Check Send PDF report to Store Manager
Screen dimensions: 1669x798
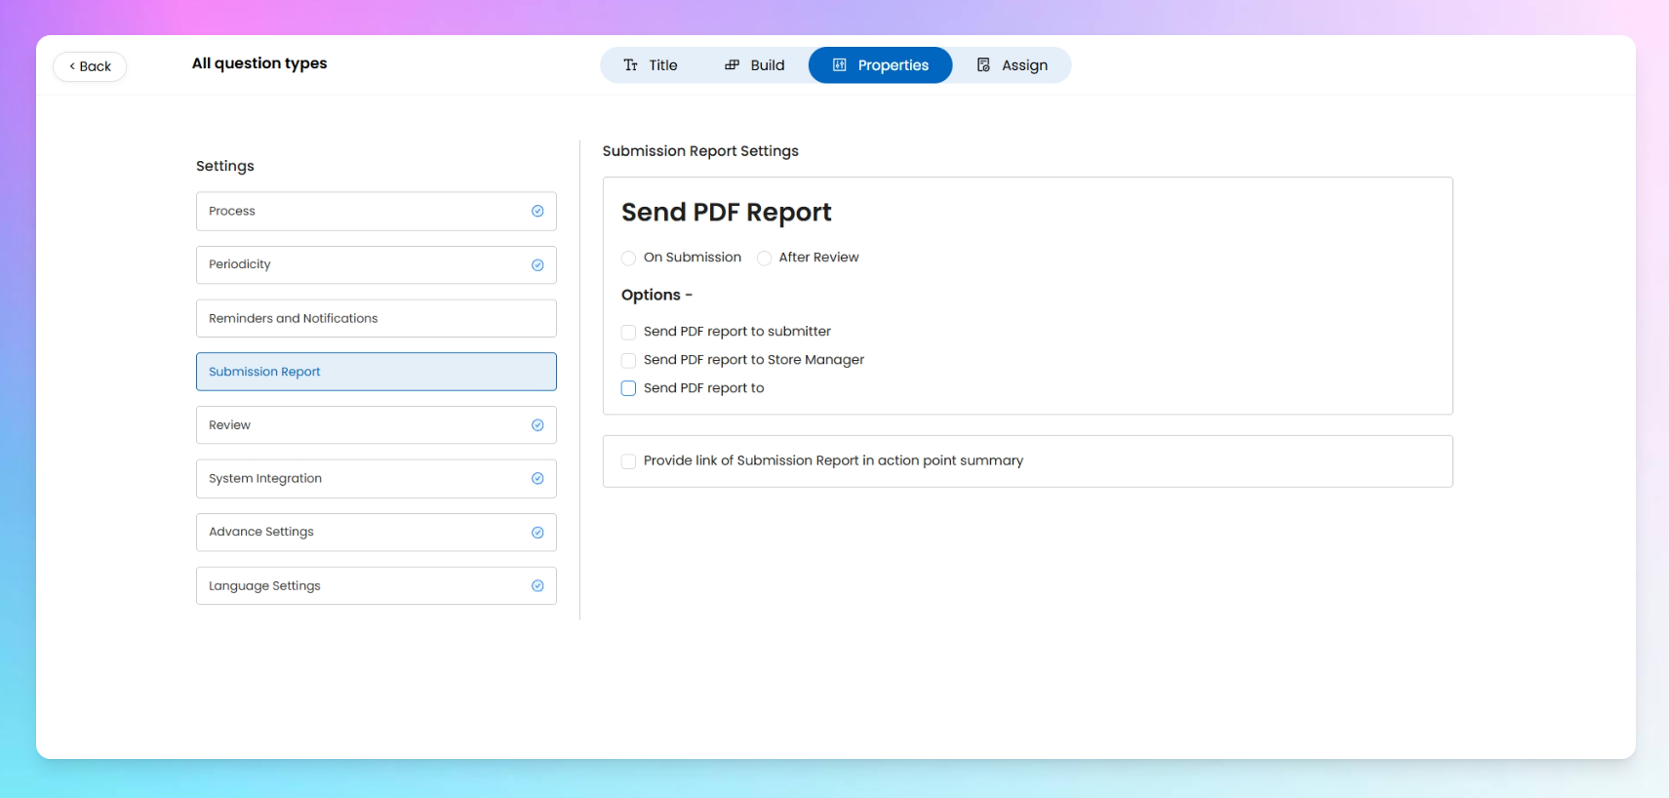629,361
